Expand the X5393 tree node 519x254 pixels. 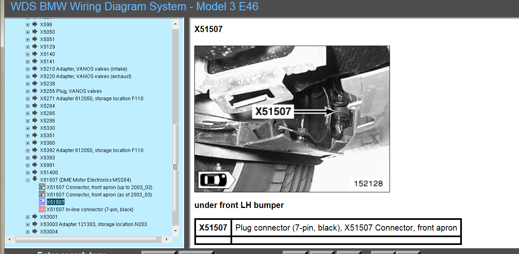coord(28,158)
